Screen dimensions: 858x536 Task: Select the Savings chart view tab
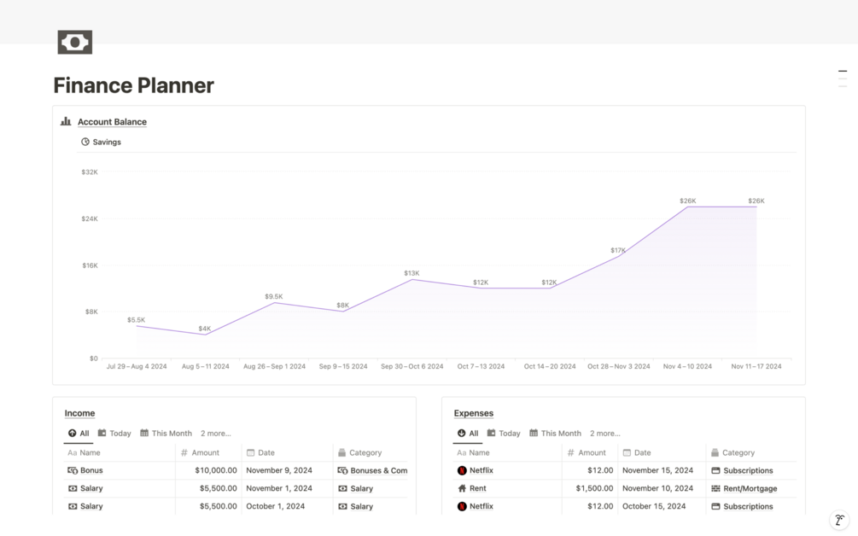click(x=102, y=142)
